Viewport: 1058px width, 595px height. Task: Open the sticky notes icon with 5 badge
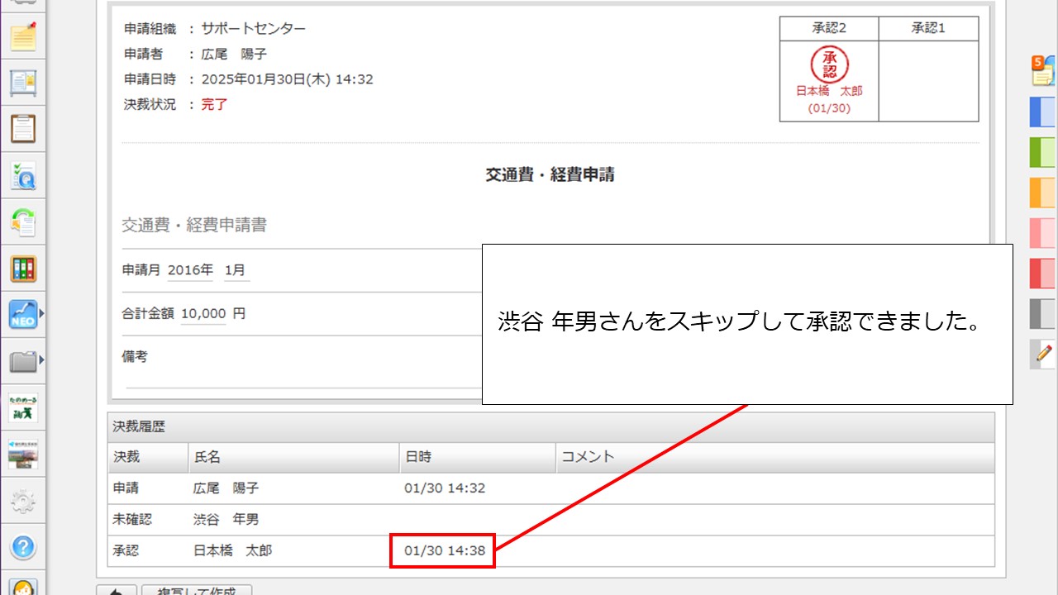click(1042, 71)
